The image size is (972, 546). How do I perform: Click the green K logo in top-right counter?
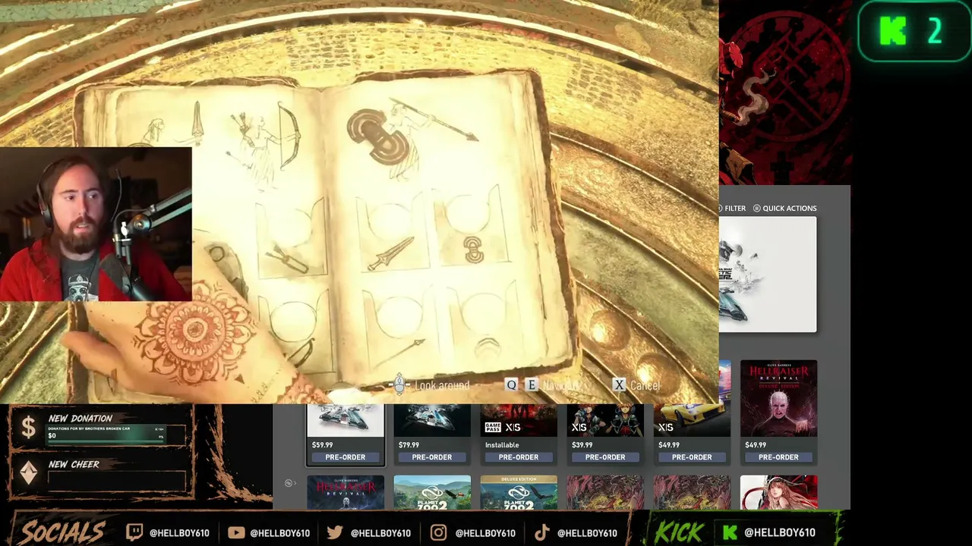(892, 32)
